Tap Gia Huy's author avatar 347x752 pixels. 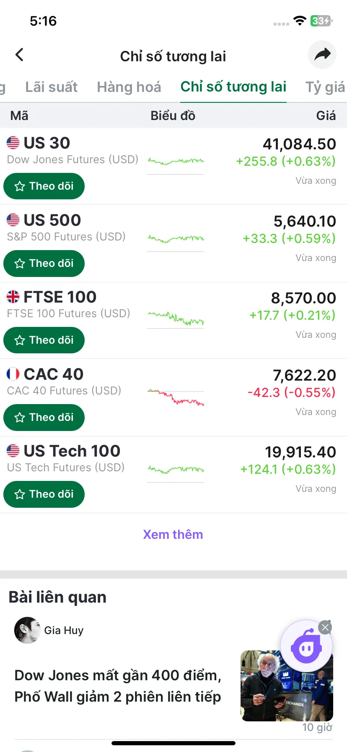[27, 630]
